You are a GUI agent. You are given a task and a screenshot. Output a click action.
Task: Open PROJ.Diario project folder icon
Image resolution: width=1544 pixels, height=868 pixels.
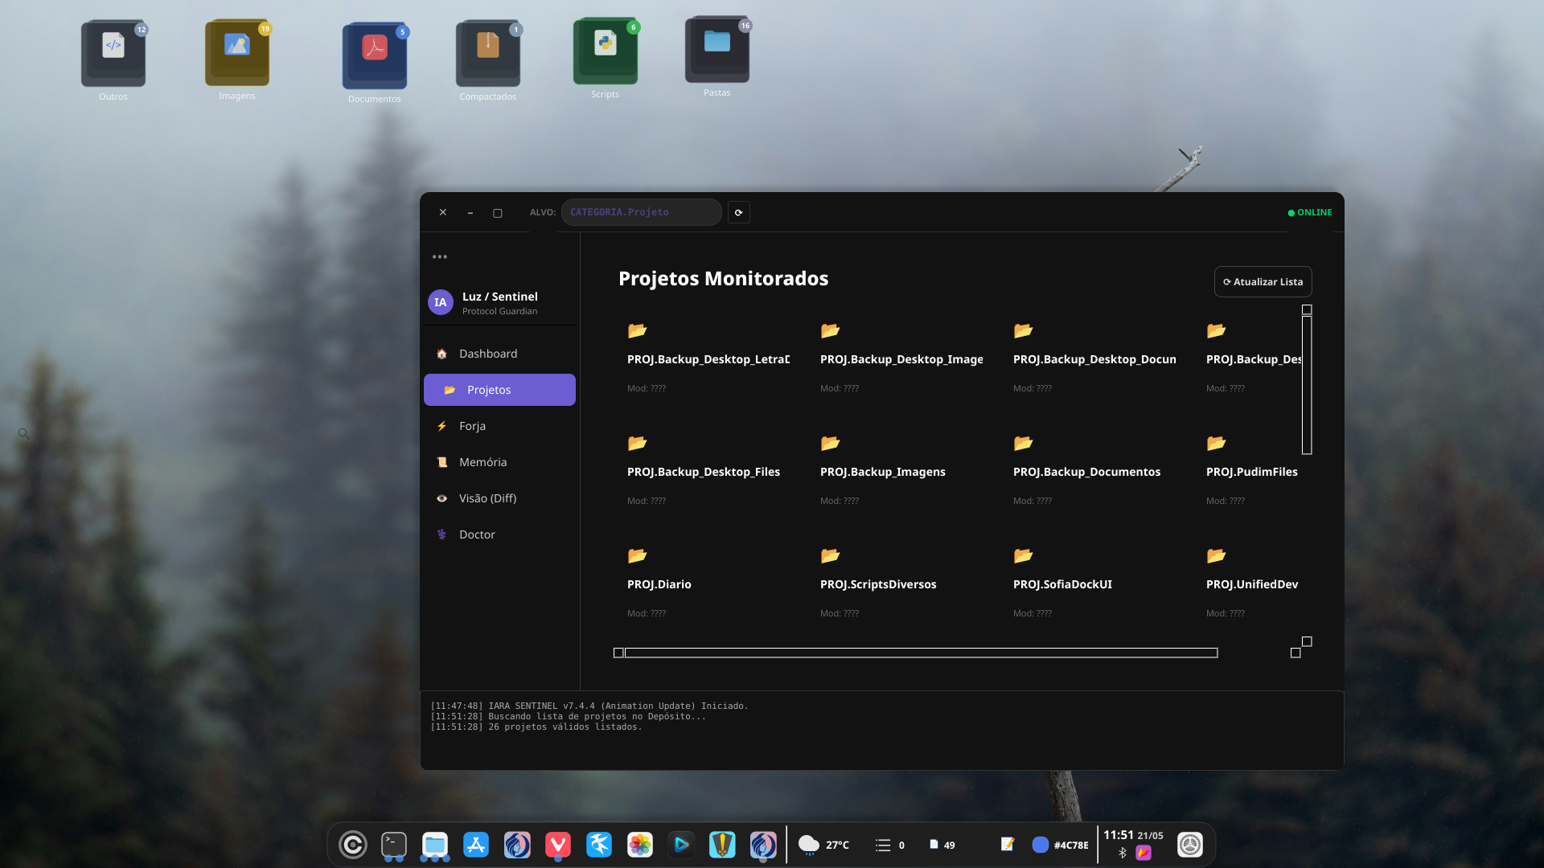click(x=637, y=555)
